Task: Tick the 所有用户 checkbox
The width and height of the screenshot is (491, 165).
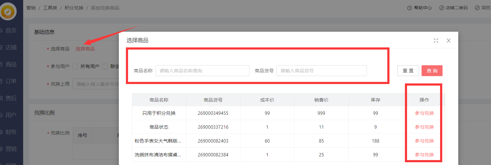Action: point(75,66)
